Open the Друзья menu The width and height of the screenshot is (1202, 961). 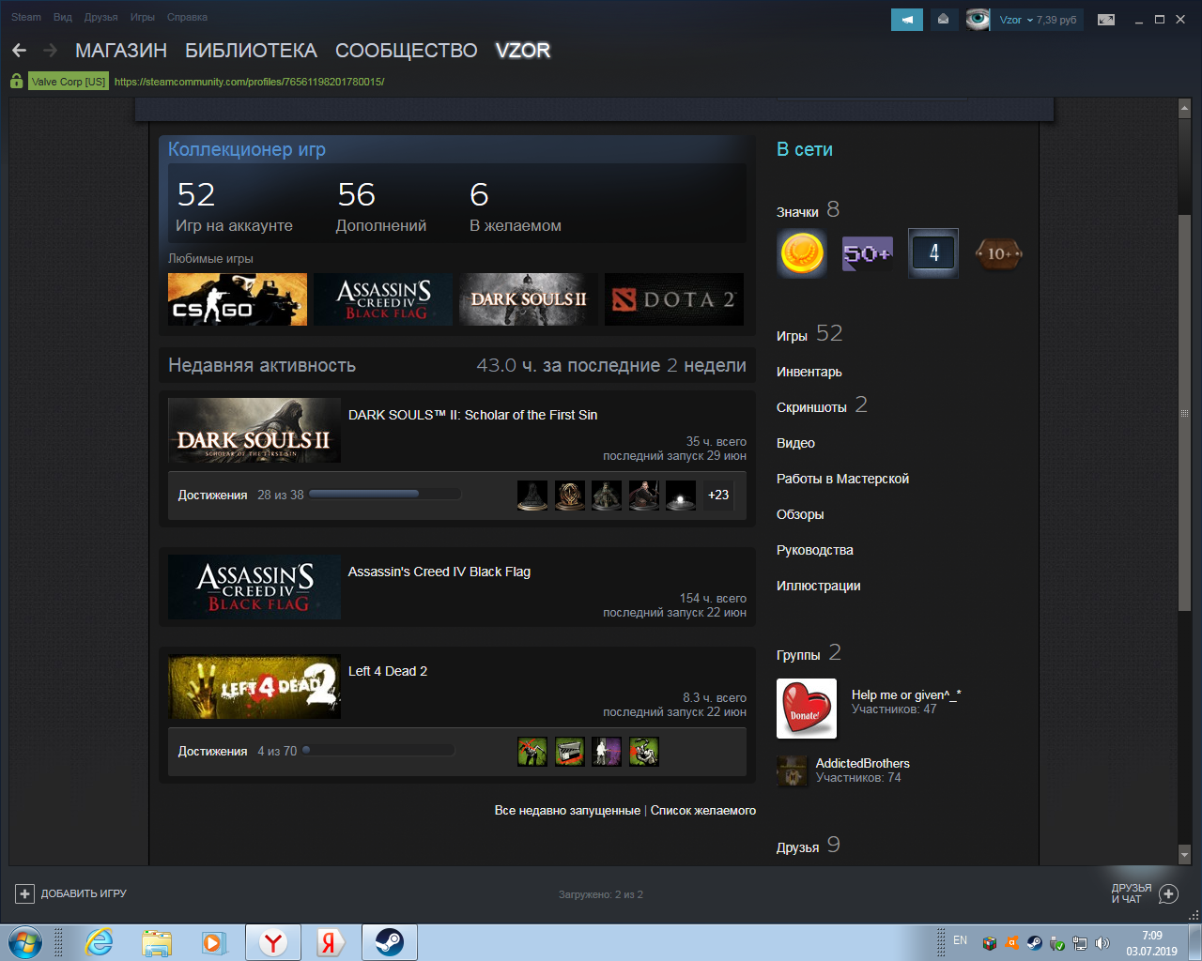[101, 17]
